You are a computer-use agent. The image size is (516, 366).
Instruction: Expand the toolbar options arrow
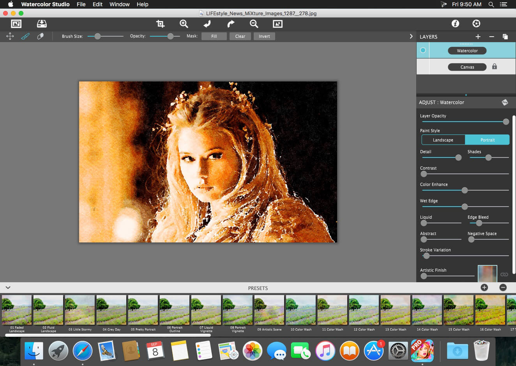[411, 36]
